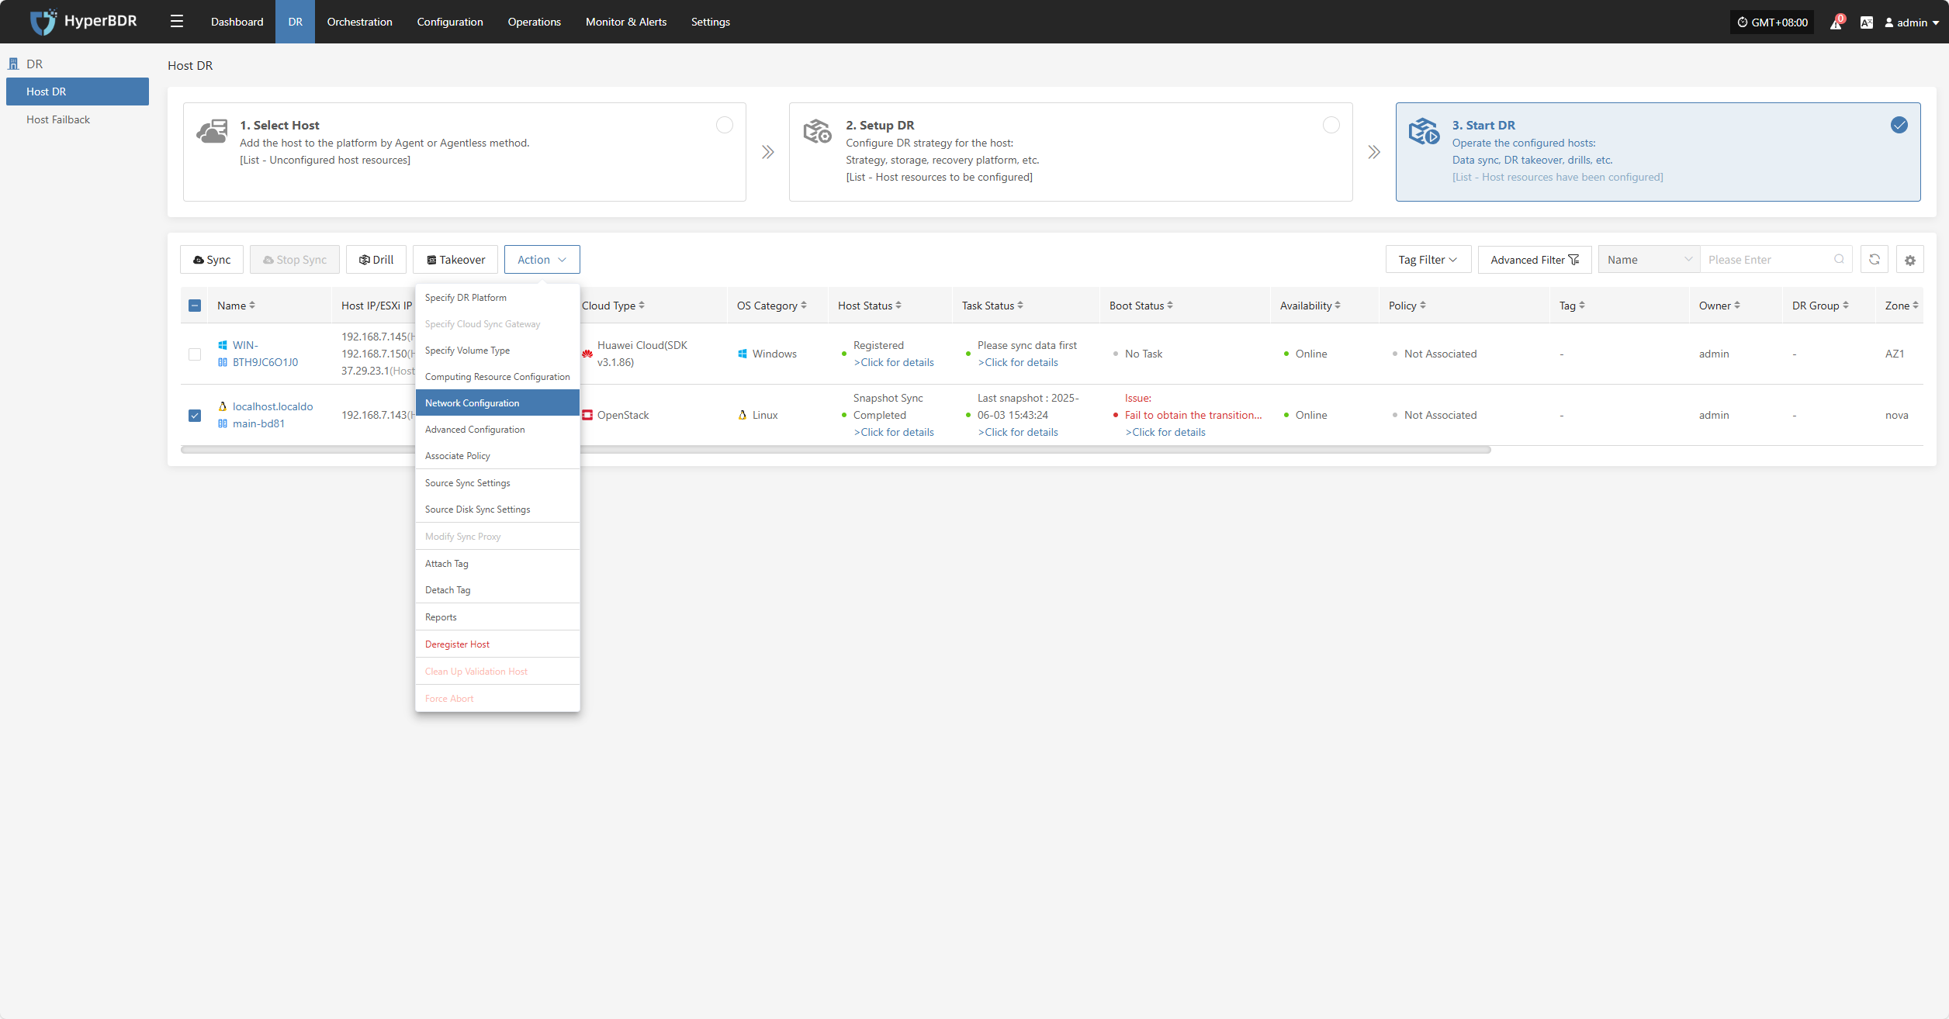Select Associate Policy menu entry
This screenshot has width=1949, height=1019.
[x=497, y=456]
